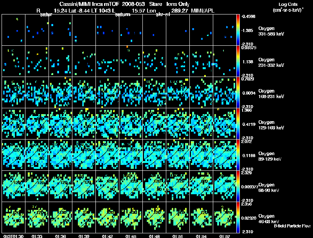Click the '-0.4598' colorbar maximum value
Viewport: 313px width, 238px height.
click(248, 16)
